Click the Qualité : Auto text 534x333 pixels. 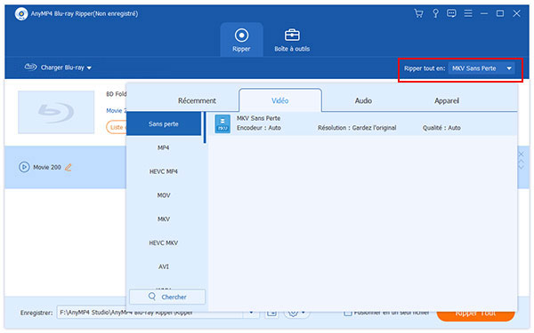(441, 128)
